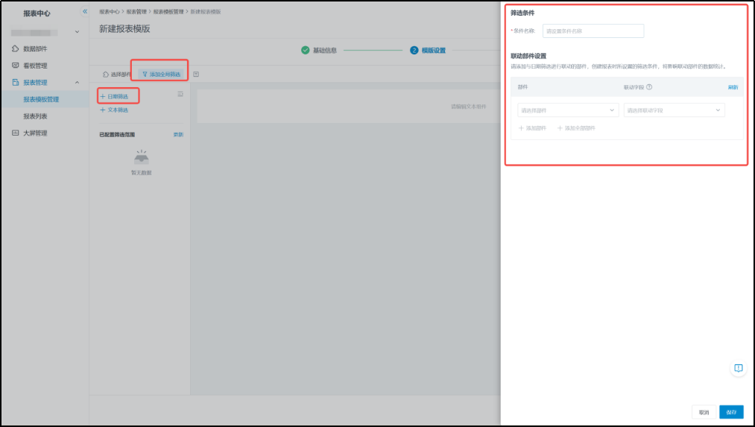The height and width of the screenshot is (427, 755).
Task: Click the 刷新 link in the table header
Action: pos(733,87)
